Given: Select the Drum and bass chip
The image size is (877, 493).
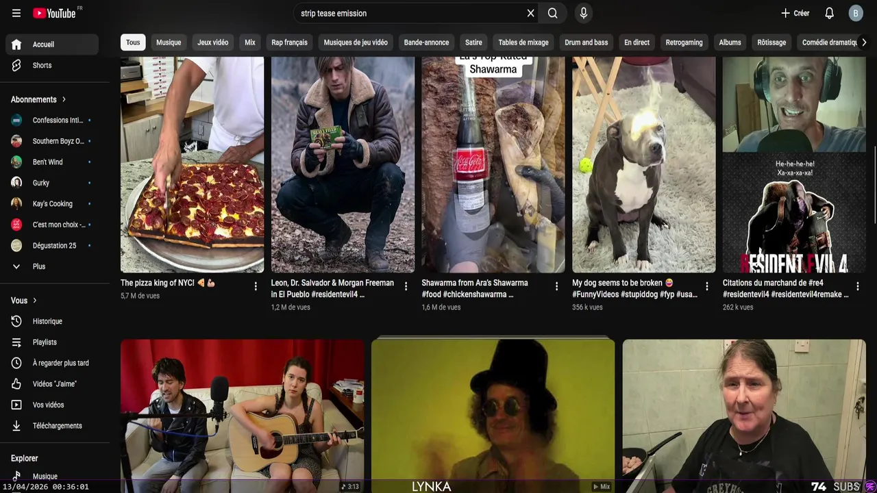Looking at the screenshot, I should coord(586,42).
